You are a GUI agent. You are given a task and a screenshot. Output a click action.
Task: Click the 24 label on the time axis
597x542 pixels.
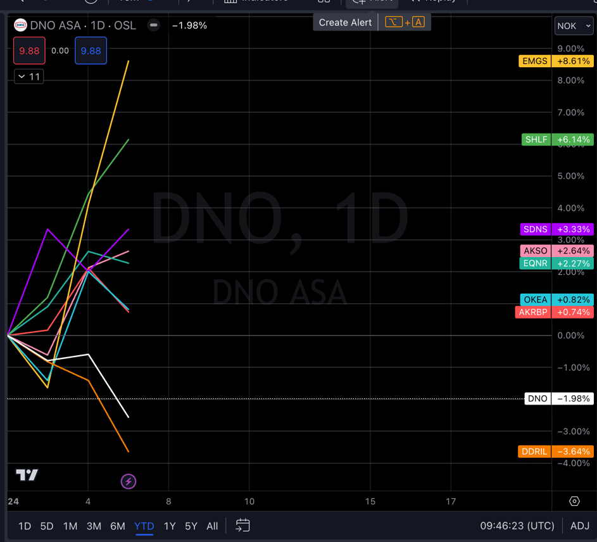point(13,501)
